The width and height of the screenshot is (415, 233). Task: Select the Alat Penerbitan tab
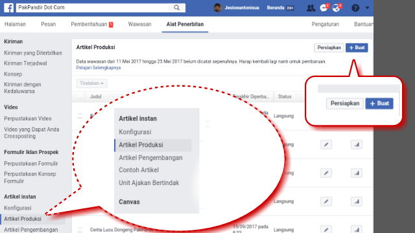click(x=185, y=25)
